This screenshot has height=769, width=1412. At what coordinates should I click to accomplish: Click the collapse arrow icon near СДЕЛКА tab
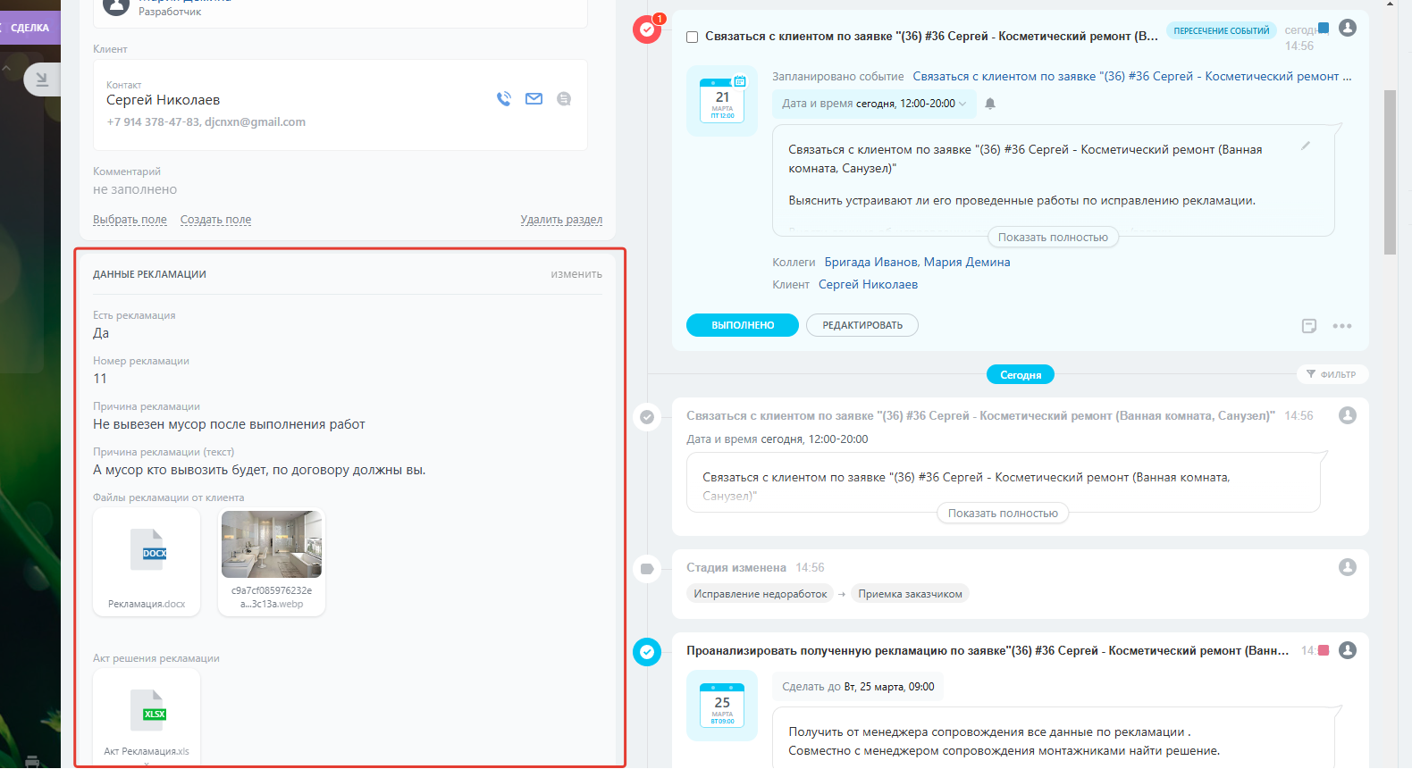click(x=41, y=79)
